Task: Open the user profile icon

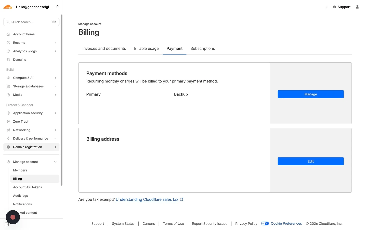Action: pos(357,7)
